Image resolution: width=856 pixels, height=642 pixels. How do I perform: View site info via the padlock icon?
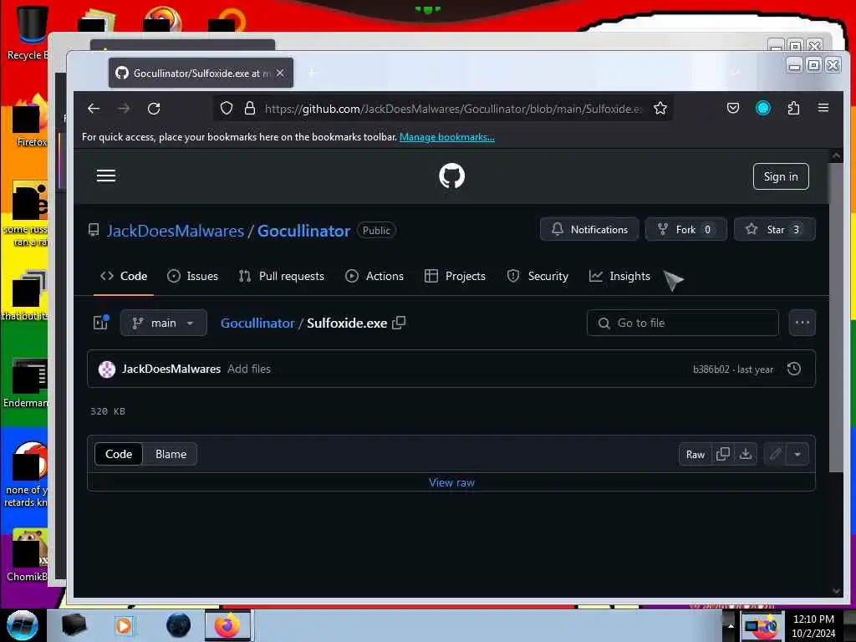(250, 109)
